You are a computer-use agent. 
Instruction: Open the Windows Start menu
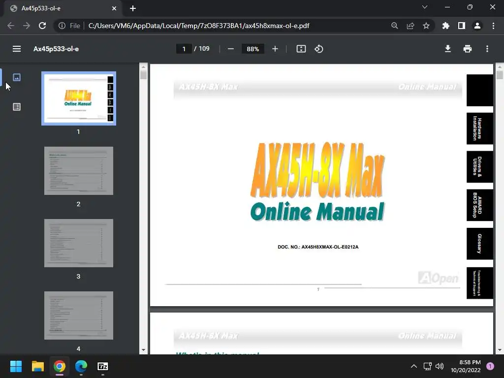[x=16, y=366]
